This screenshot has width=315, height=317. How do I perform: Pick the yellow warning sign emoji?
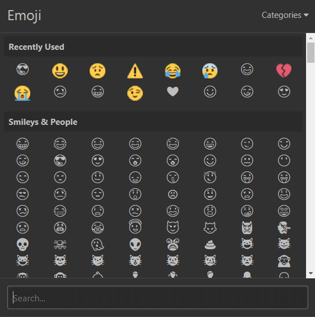(135, 71)
